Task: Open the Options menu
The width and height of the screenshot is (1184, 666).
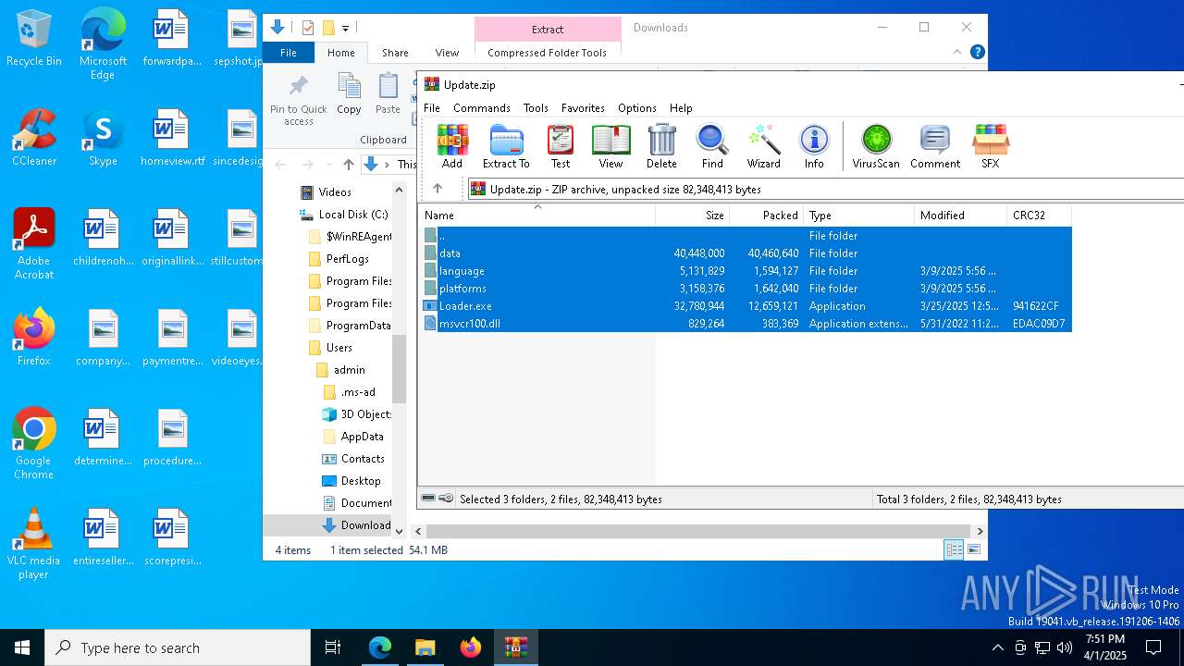Action: pyautogui.click(x=637, y=108)
